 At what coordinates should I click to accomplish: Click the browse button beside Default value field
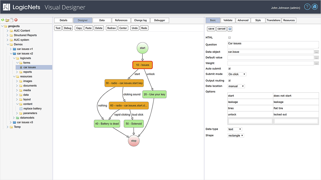pyautogui.click(x=317, y=58)
